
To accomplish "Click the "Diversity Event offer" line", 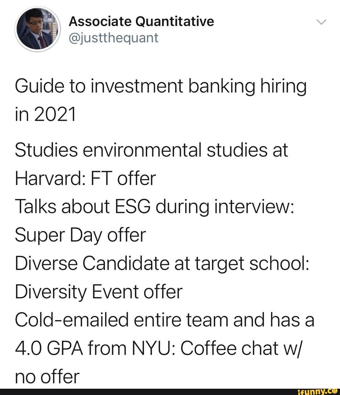I will [99, 291].
